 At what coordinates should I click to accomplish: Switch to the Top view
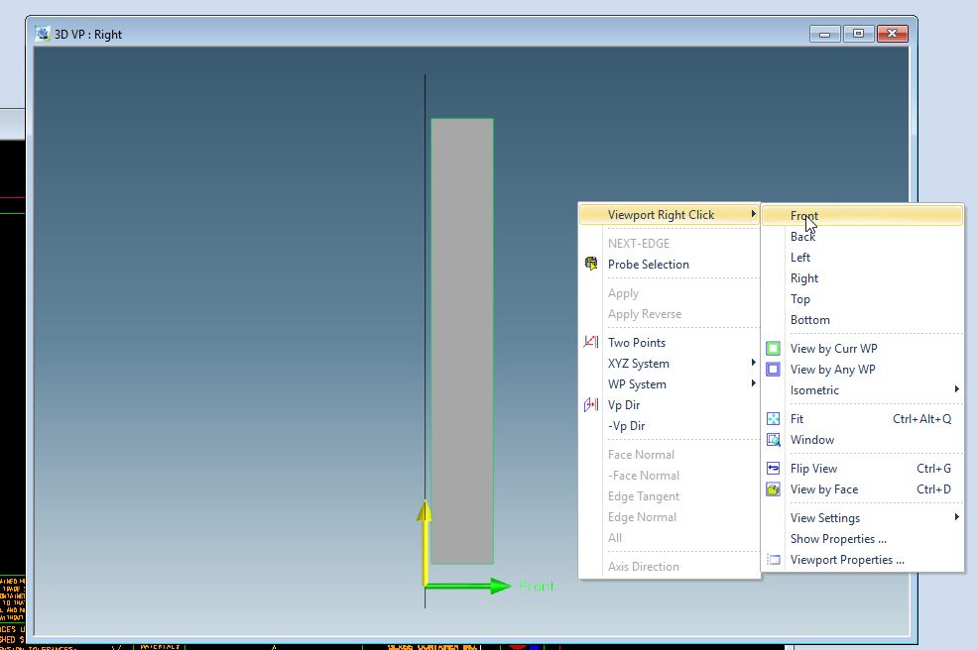(x=863, y=298)
